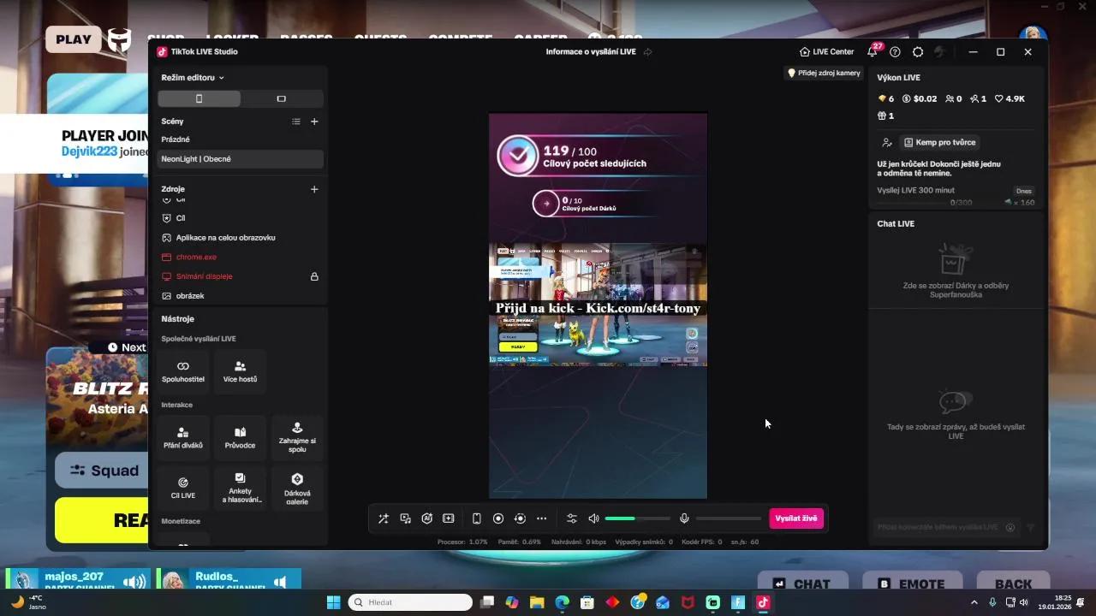1096x616 pixels.
Task: Open the LIVE Center
Action: (x=826, y=52)
